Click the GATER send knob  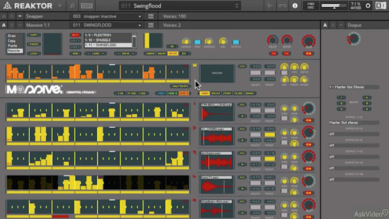coord(287,40)
